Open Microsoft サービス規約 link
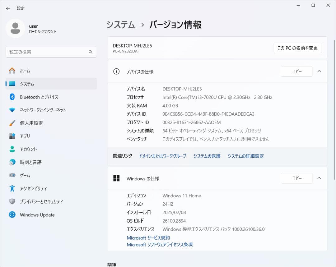 [x=148, y=238]
